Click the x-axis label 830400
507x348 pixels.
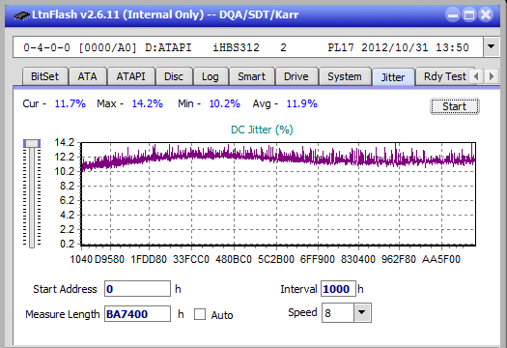pyautogui.click(x=358, y=259)
